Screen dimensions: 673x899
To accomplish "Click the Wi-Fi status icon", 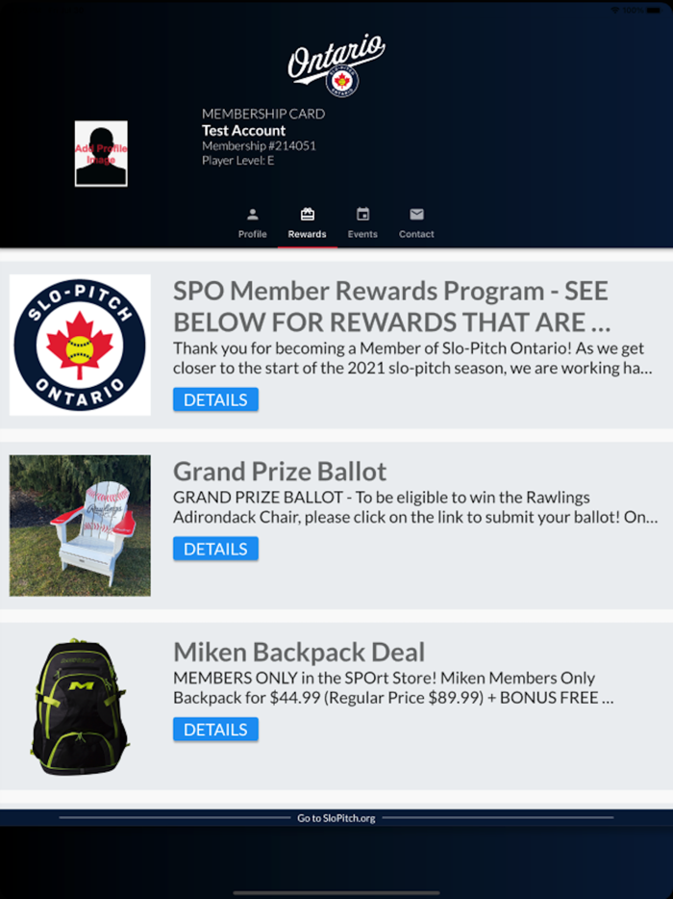I will (615, 11).
